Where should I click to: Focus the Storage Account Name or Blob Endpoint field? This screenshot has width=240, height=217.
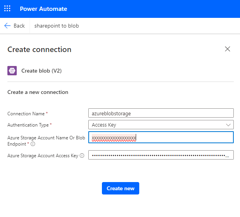click(x=161, y=137)
